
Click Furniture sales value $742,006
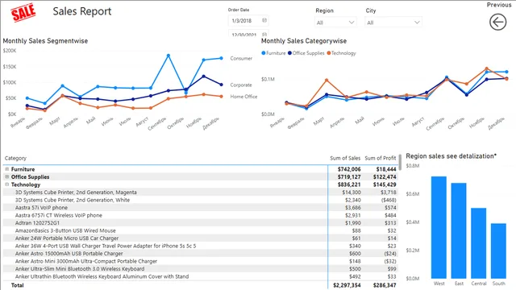[x=349, y=169]
